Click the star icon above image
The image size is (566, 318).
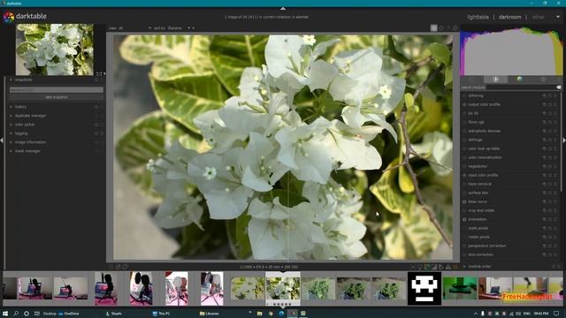(441, 28)
